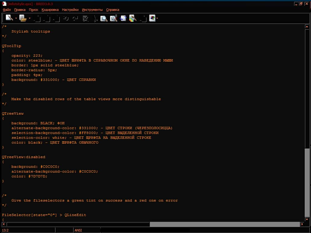Image resolution: width=311 pixels, height=233 pixels.
Task: Click the 'color: black;' line
Action: (55, 142)
